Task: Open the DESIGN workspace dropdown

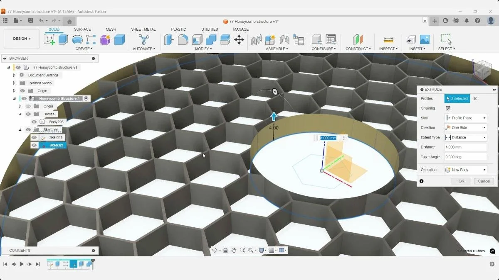Action: [22, 39]
